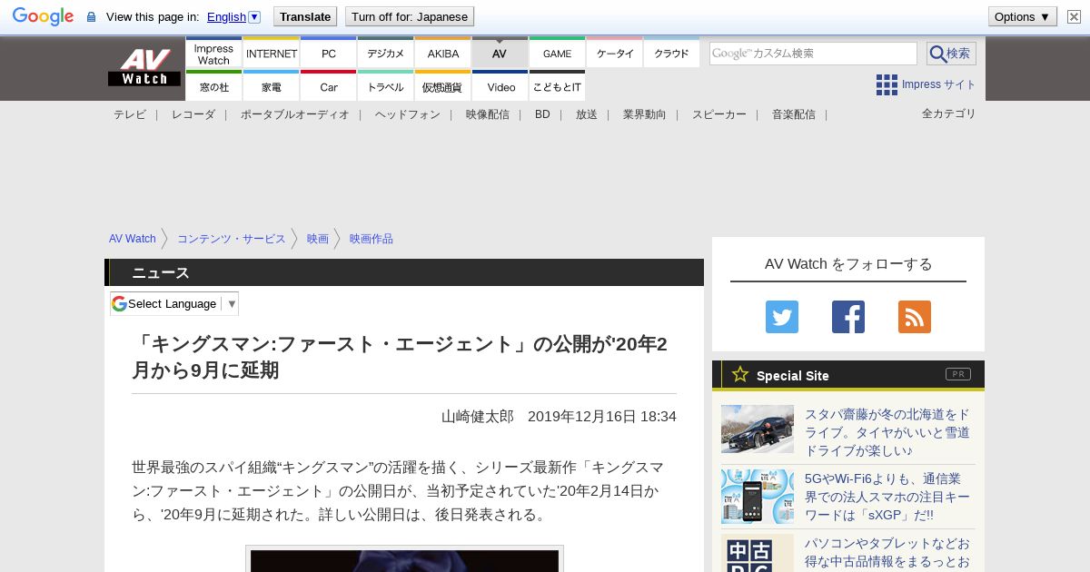Screen dimensions: 1090x572
Task: Switch to the 家電 Watch tab
Action: (x=271, y=86)
